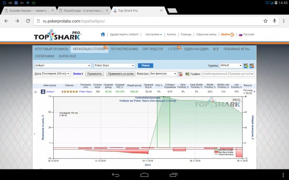Click the Купить link
This screenshot has width=289, height=180.
pos(171,34)
